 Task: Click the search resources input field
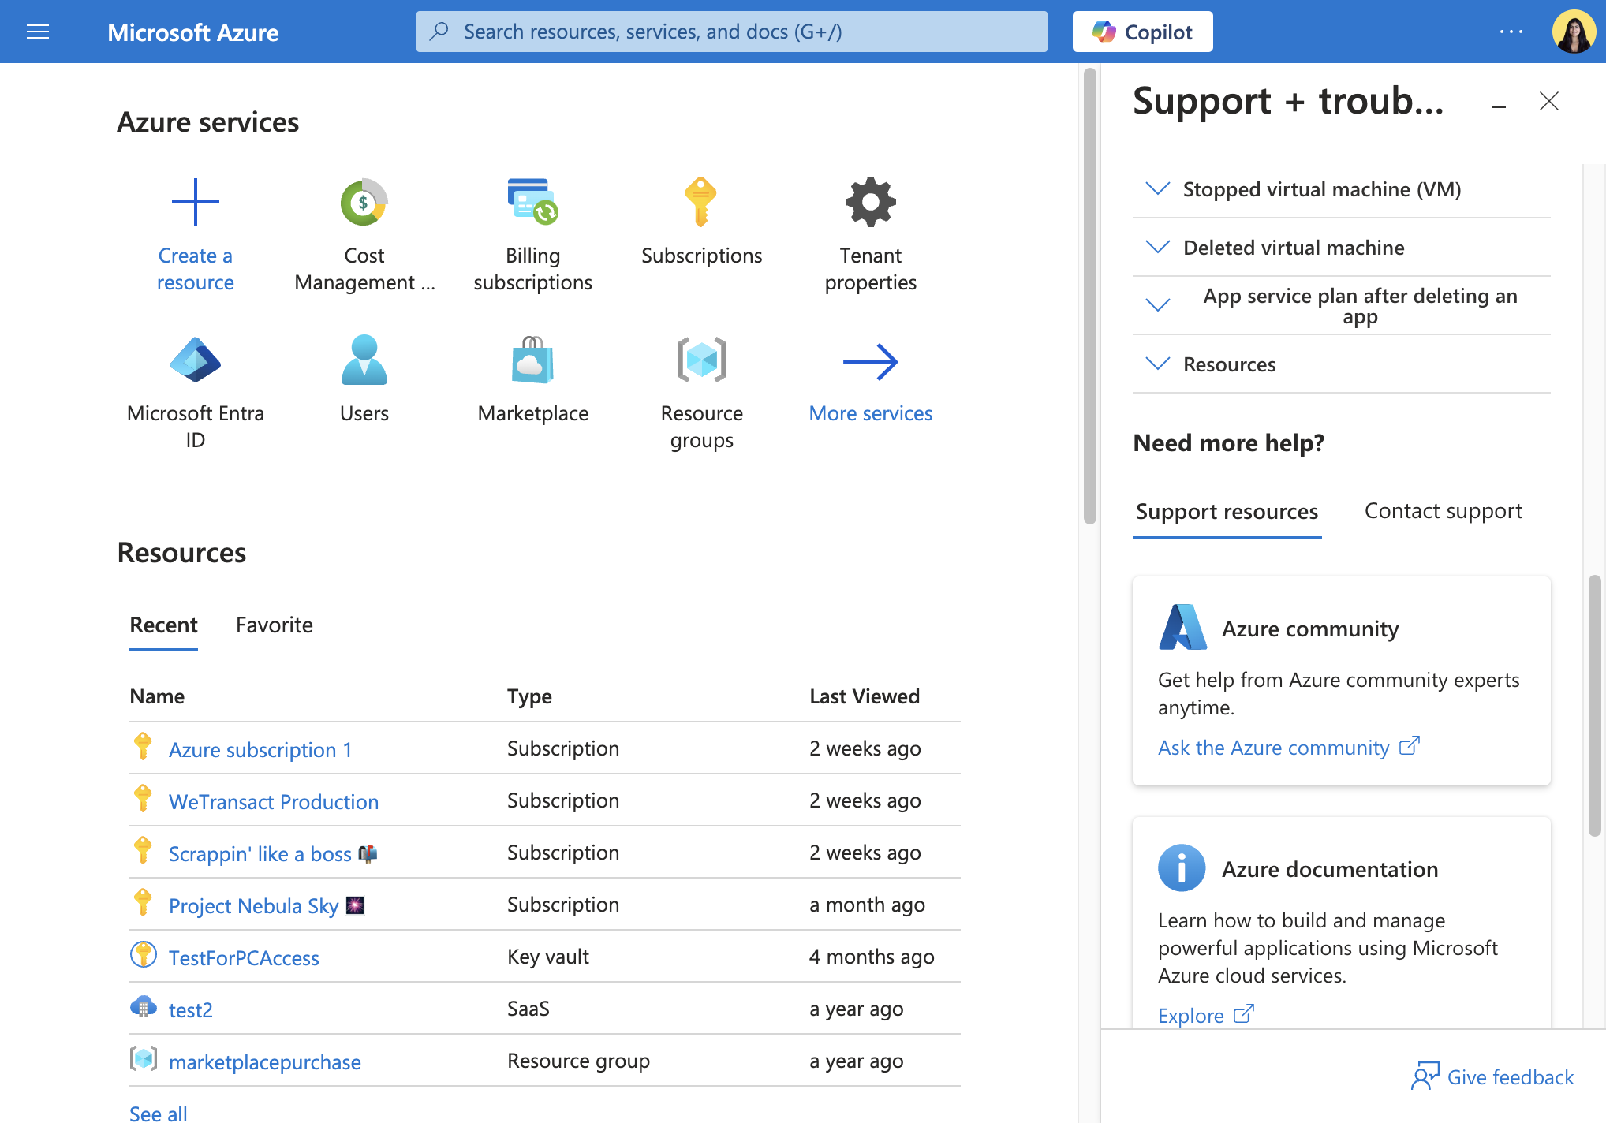tap(731, 32)
